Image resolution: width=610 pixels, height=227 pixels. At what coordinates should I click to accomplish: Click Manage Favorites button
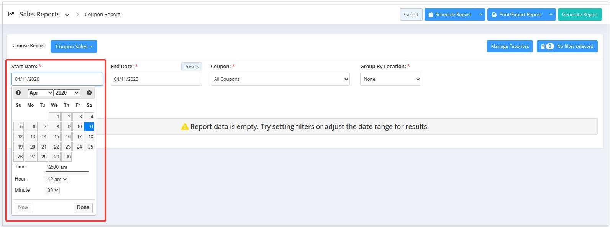[x=510, y=46]
